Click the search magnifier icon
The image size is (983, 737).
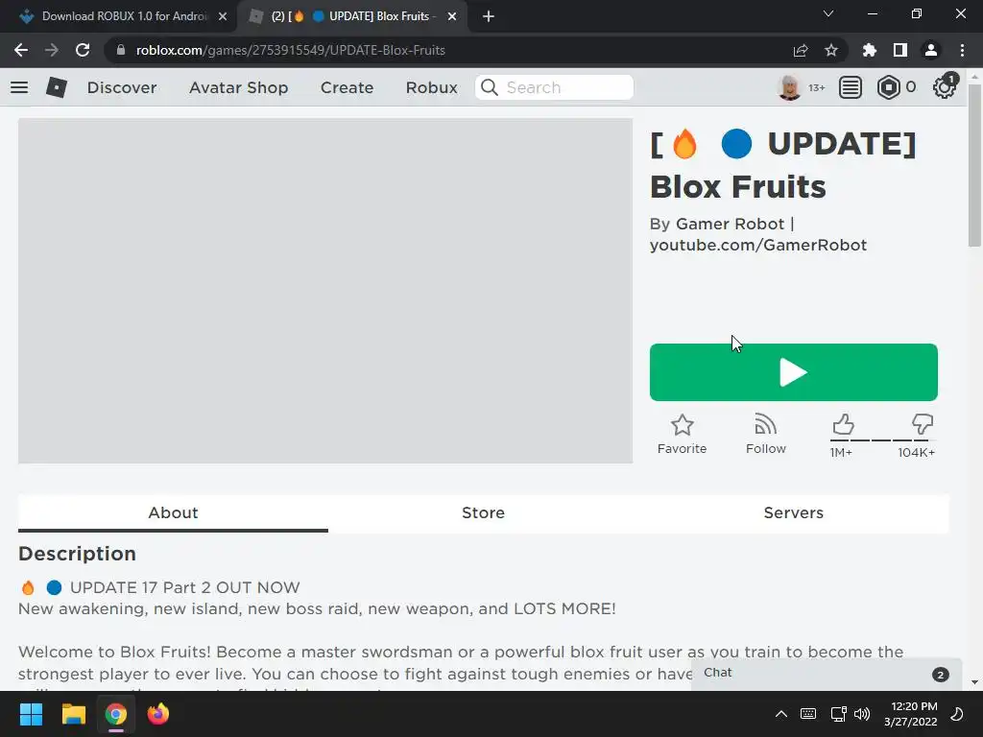489,87
